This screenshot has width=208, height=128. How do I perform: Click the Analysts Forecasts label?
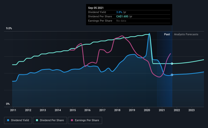[186, 34]
